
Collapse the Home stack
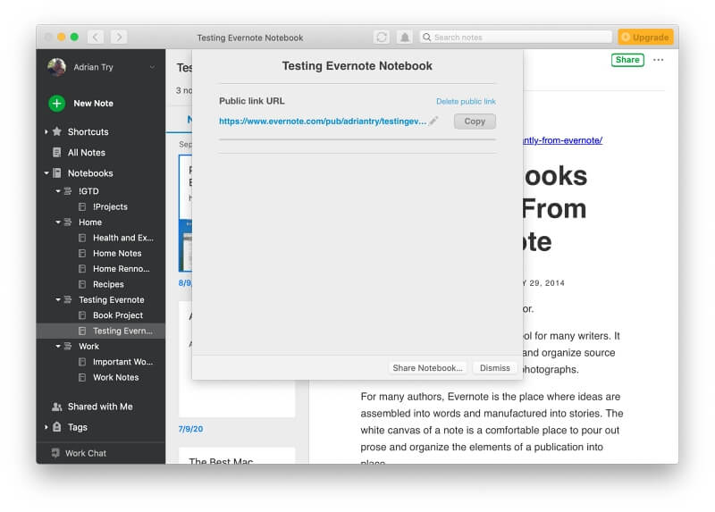click(x=58, y=222)
